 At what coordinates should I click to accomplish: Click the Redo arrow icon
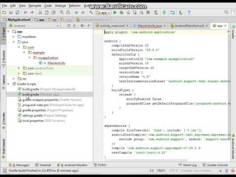tap(32, 12)
